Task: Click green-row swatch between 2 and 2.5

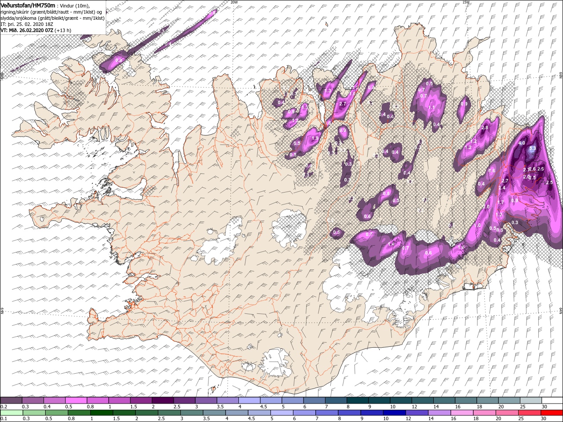Action: click(146, 413)
